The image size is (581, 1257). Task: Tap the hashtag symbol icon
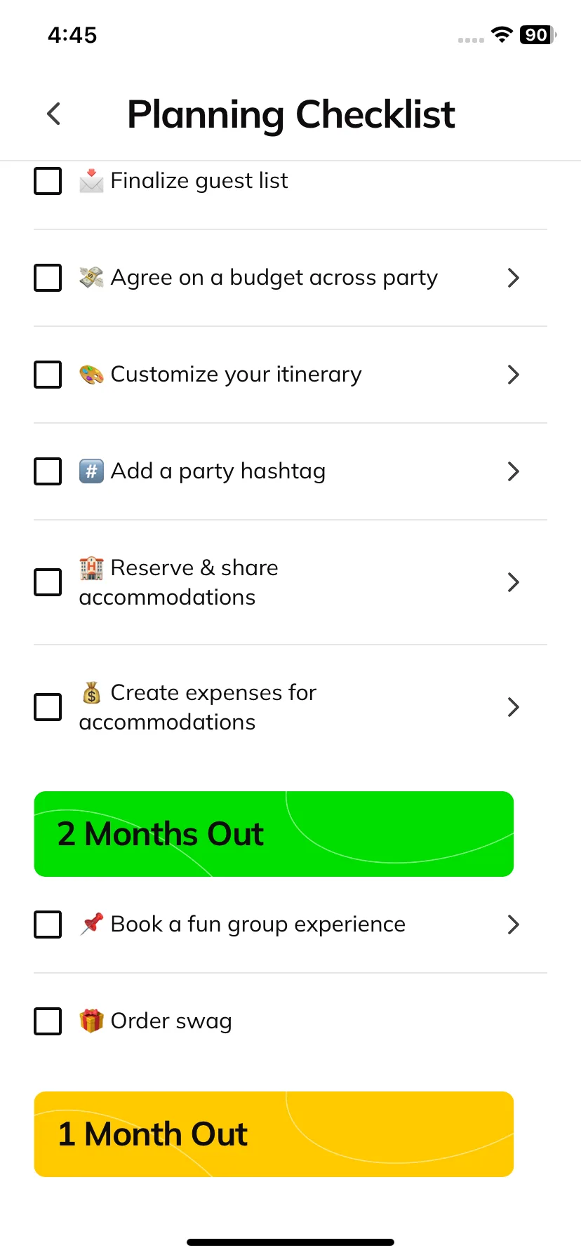tap(91, 471)
